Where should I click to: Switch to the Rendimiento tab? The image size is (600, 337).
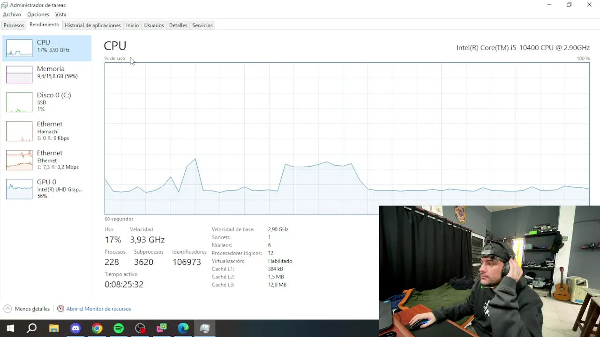point(44,25)
